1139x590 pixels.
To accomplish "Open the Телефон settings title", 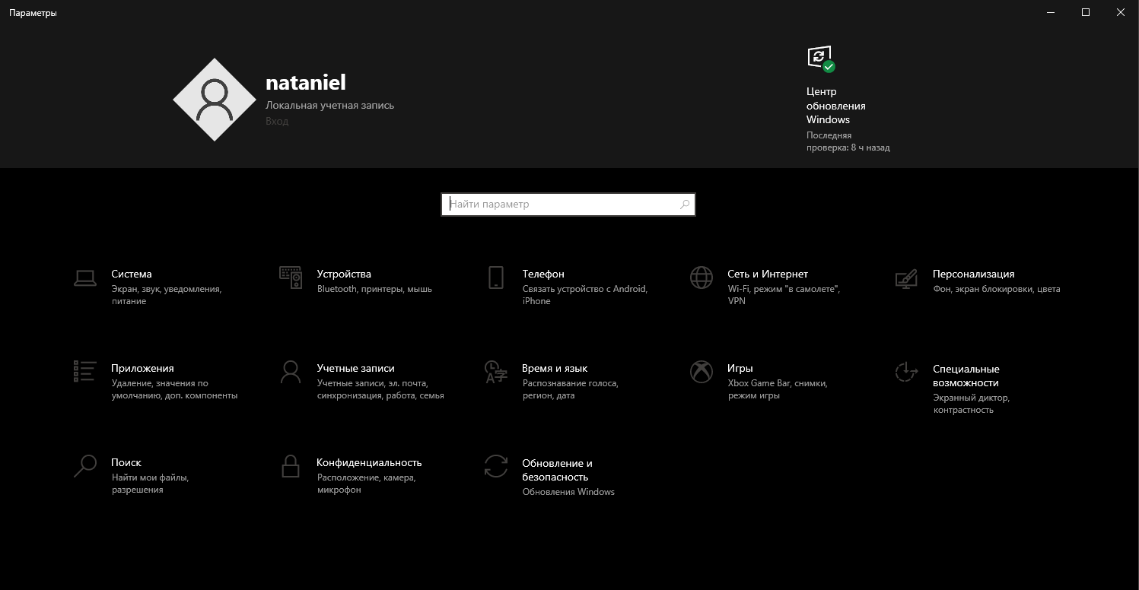I will [x=543, y=274].
